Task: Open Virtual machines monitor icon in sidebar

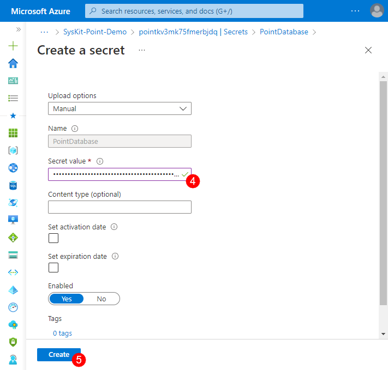Action: pos(13,220)
